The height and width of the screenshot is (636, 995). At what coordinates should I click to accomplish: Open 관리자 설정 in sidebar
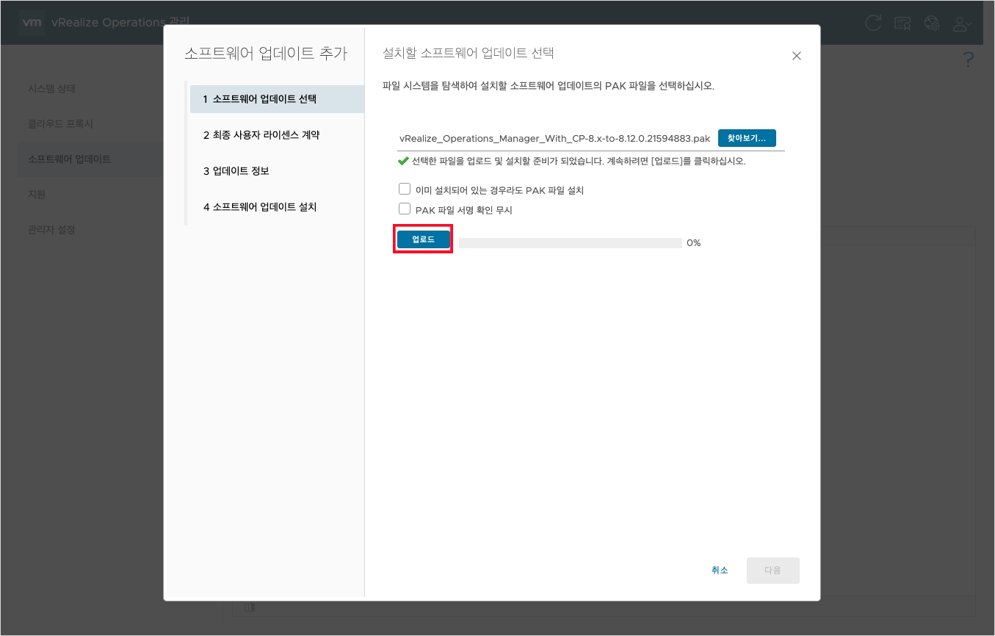pyautogui.click(x=51, y=230)
